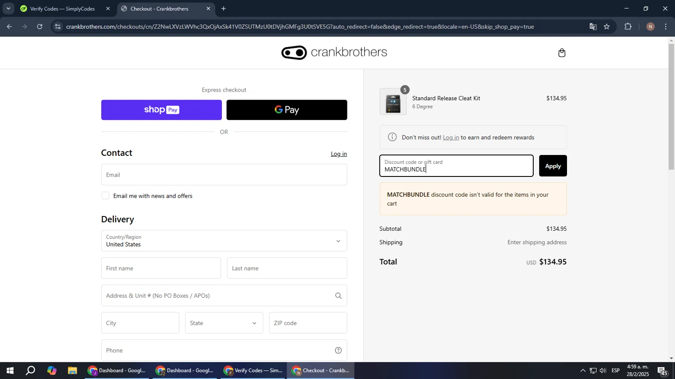Open the browser extensions puzzle icon
Viewport: 675px width, 379px height.
click(x=628, y=26)
